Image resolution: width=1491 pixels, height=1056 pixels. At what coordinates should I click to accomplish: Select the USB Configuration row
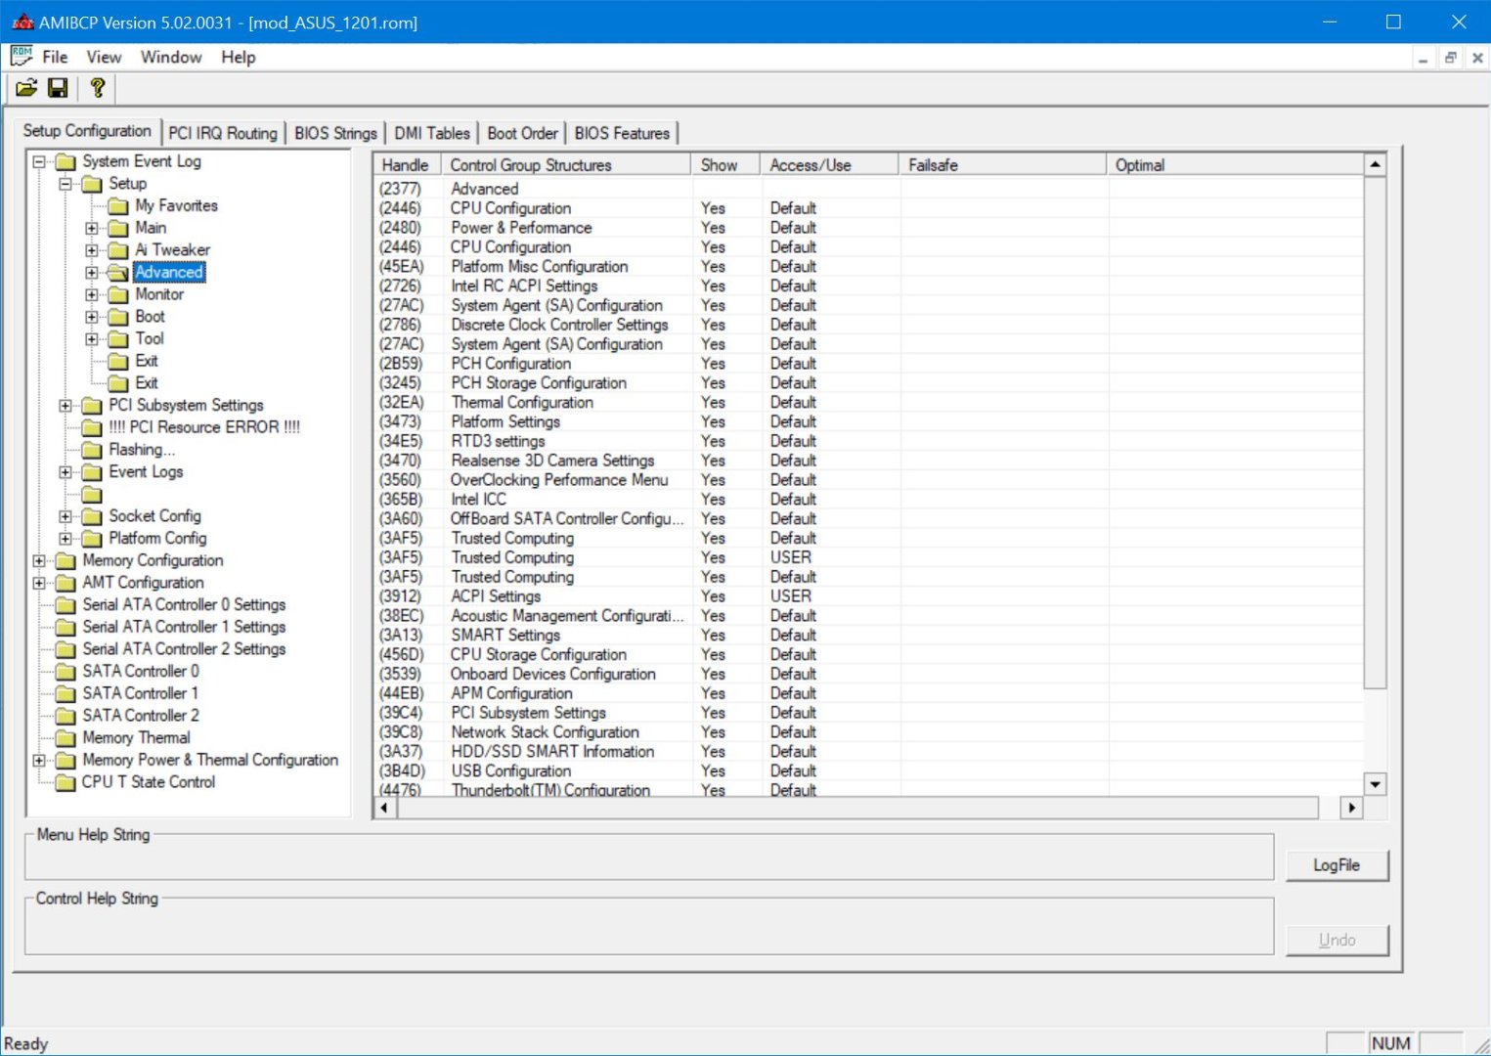[510, 770]
